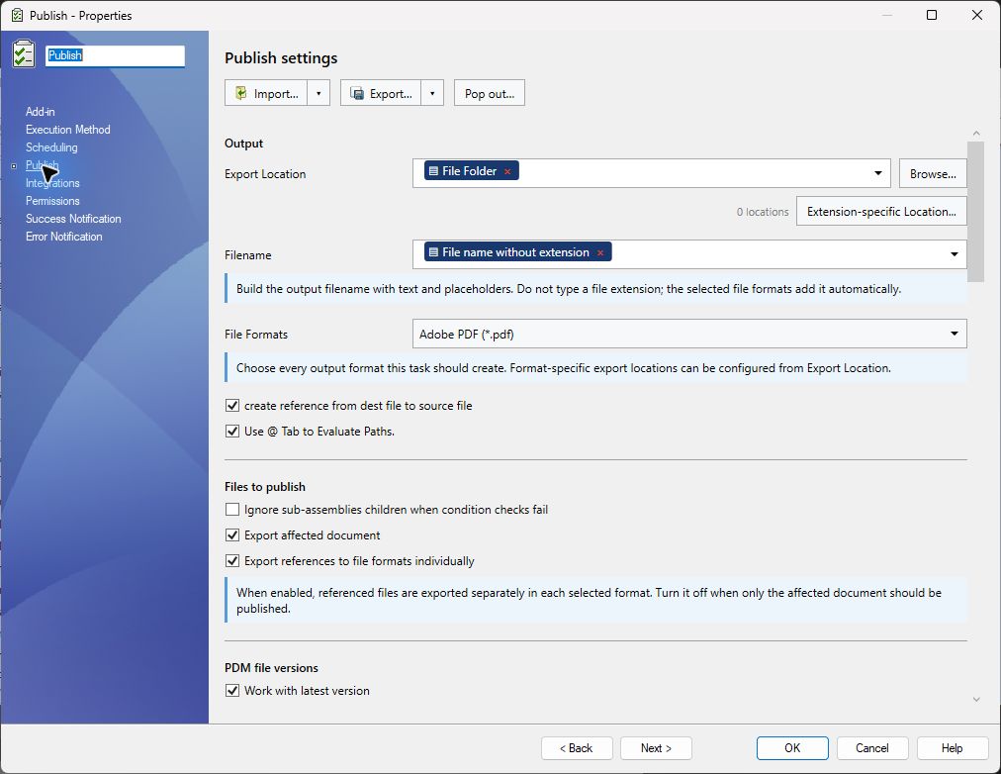
Task: Open Help
Action: (x=952, y=748)
